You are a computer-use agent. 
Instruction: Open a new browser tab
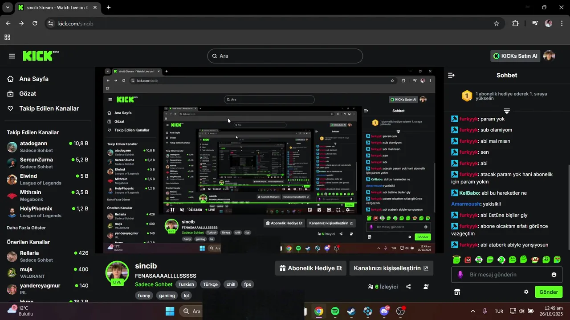tap(108, 8)
